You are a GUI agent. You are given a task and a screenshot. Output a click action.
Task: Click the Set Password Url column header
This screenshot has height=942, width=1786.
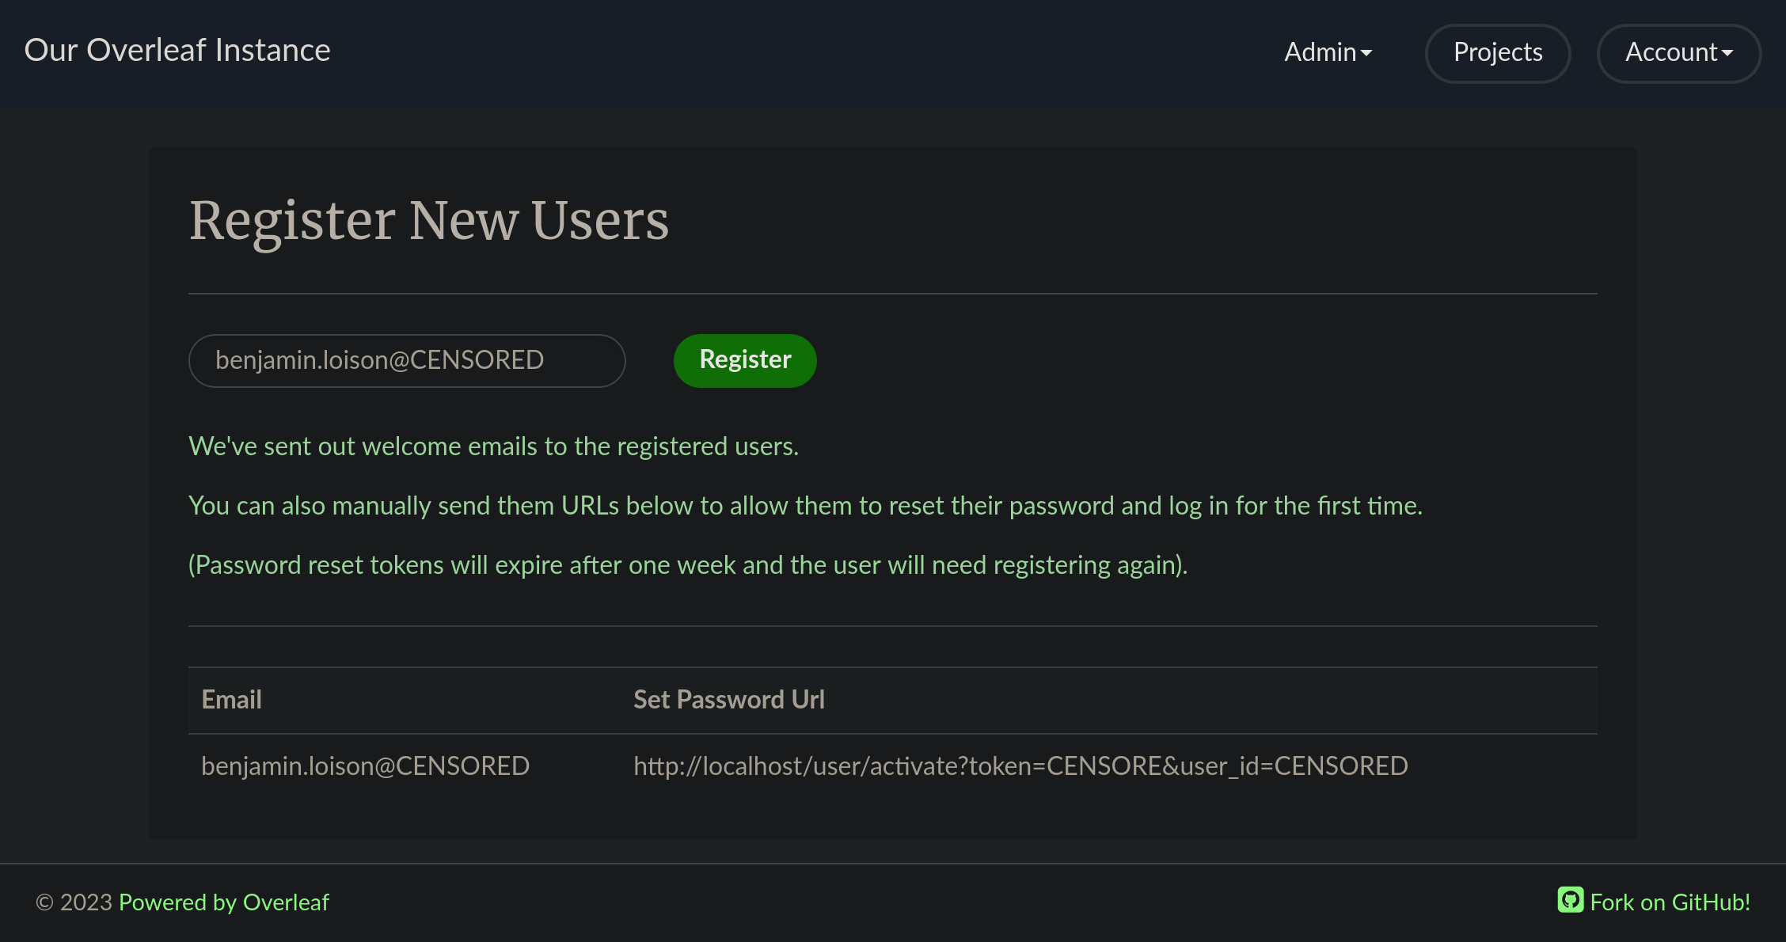(728, 700)
